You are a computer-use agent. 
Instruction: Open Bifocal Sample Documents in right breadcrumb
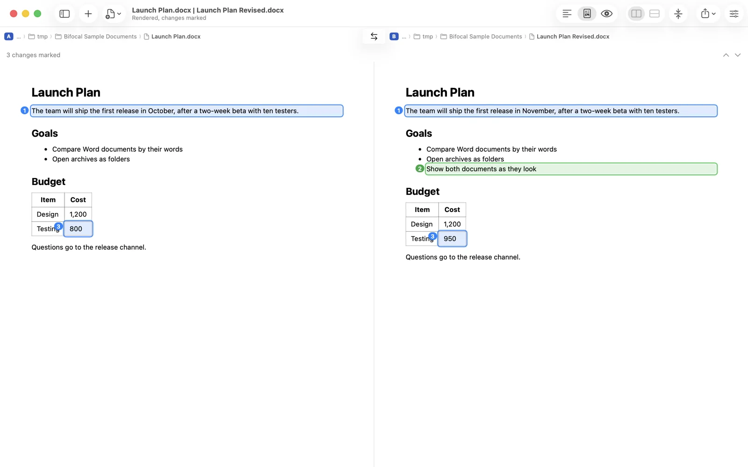click(481, 36)
